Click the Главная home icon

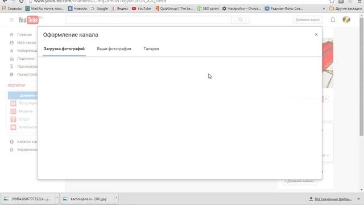point(11,35)
